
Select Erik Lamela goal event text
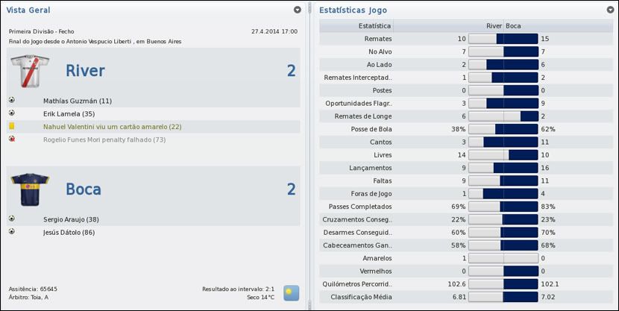coord(69,113)
